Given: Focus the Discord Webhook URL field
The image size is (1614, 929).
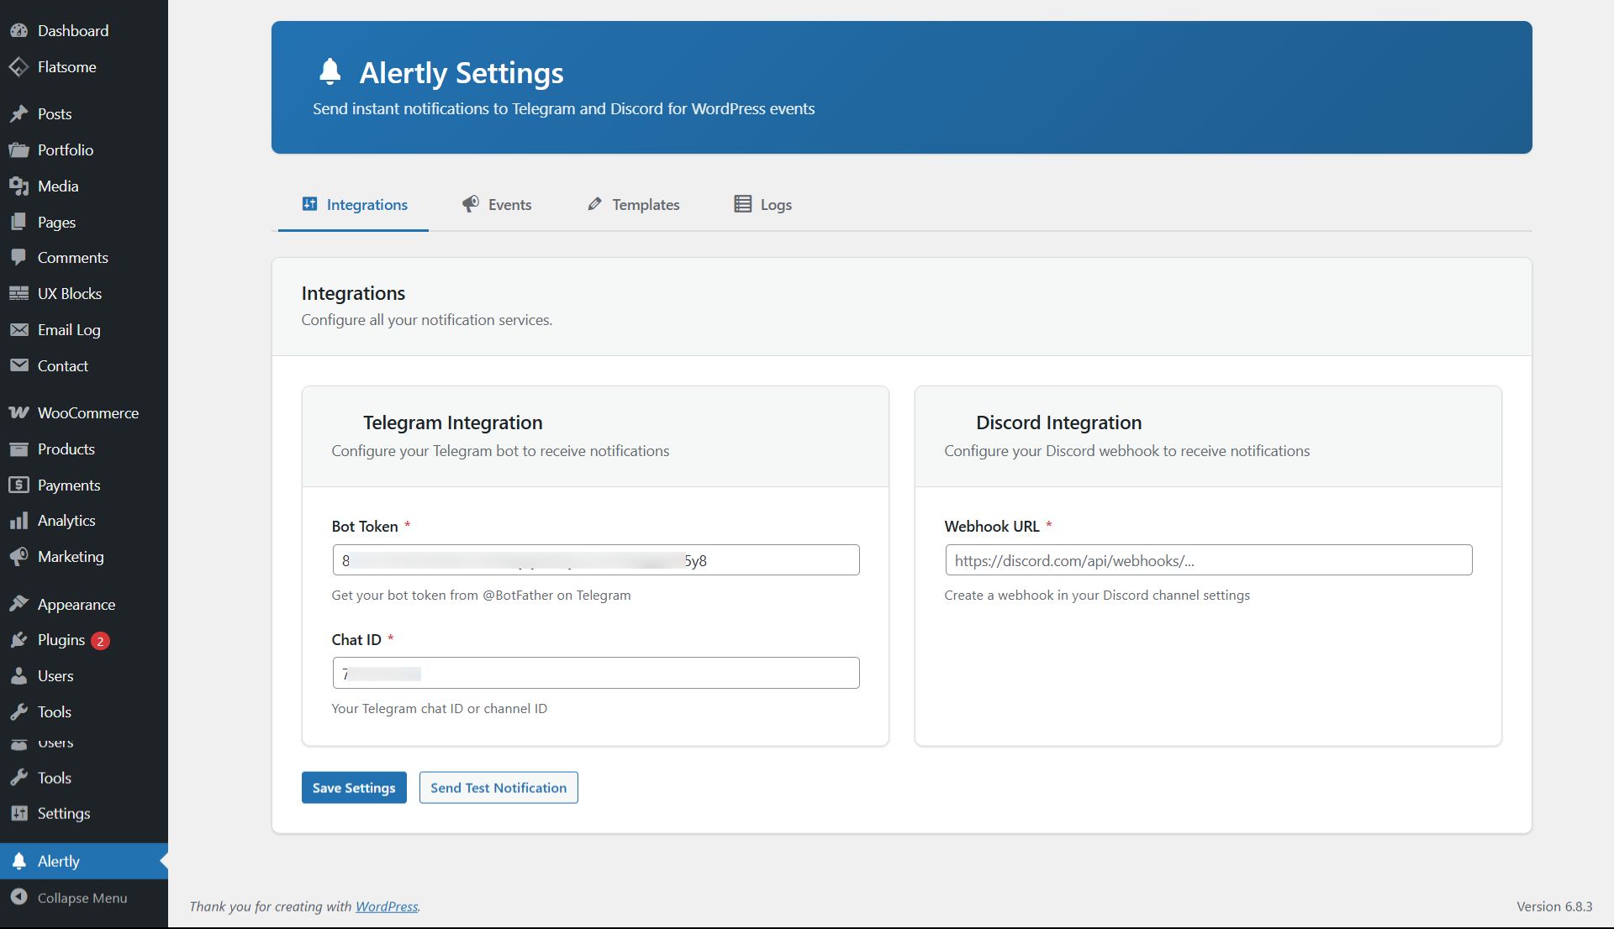Looking at the screenshot, I should click(x=1208, y=560).
